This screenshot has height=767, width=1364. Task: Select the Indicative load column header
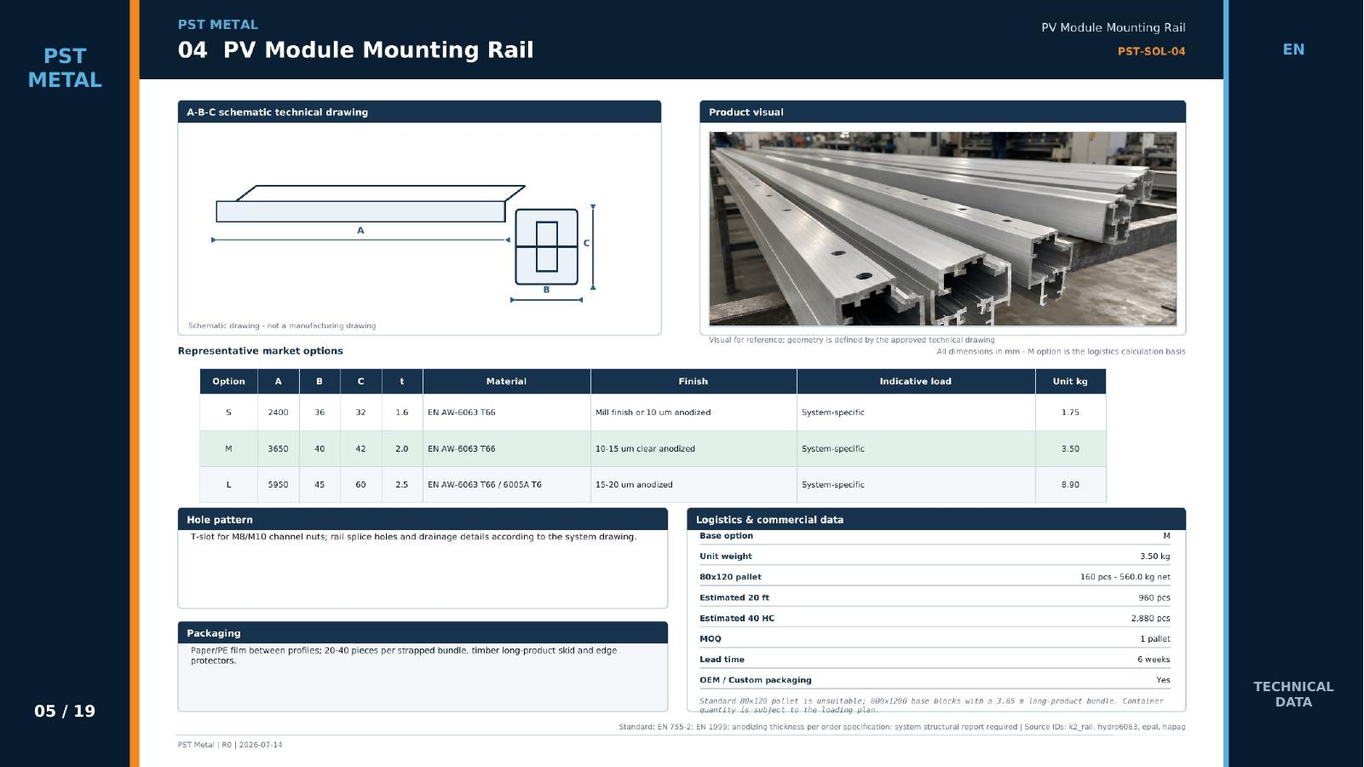point(915,382)
